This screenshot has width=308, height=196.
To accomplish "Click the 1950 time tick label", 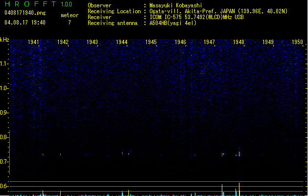I will (297, 42).
